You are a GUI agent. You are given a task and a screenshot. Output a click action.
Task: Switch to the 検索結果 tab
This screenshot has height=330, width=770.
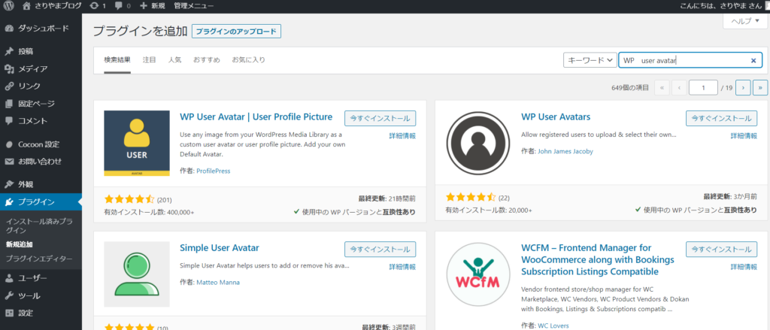pos(117,60)
